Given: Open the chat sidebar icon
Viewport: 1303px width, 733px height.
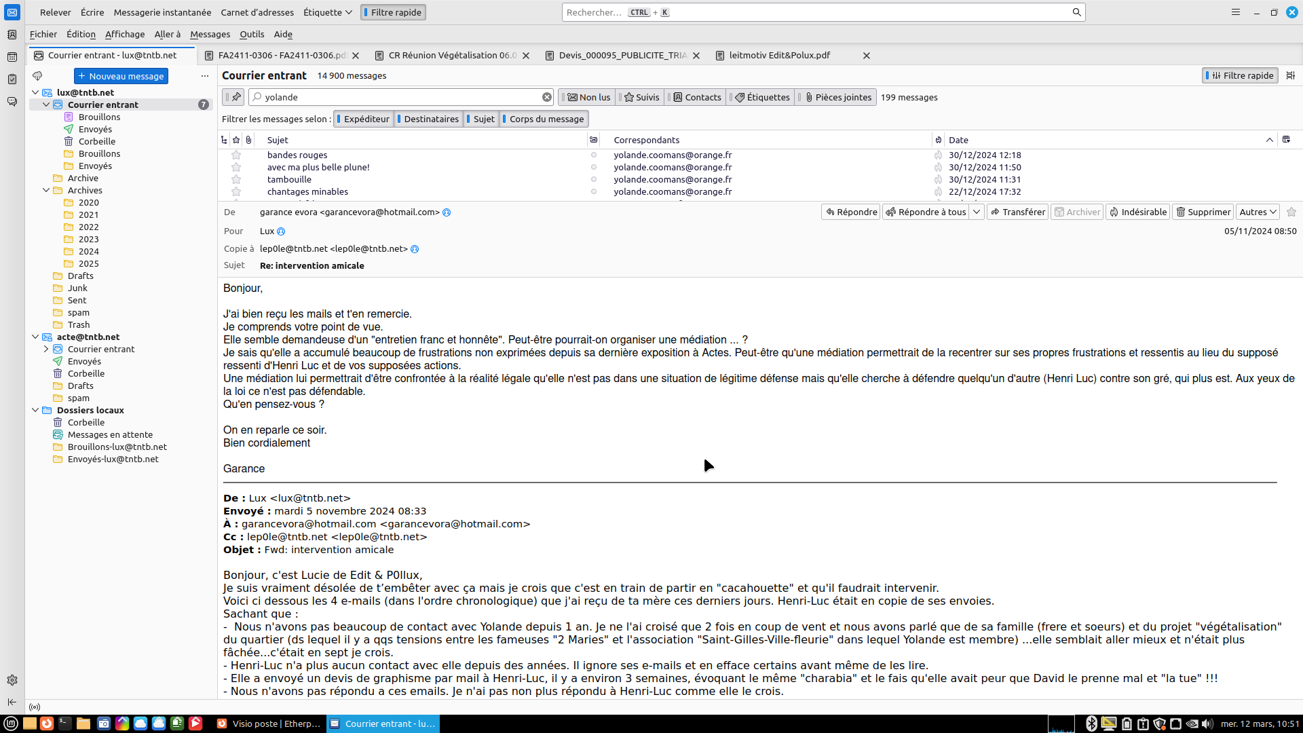Looking at the screenshot, I should point(12,102).
